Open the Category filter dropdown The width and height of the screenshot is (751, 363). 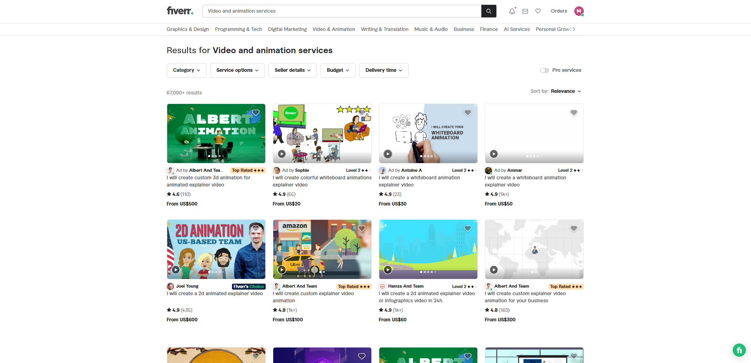187,70
